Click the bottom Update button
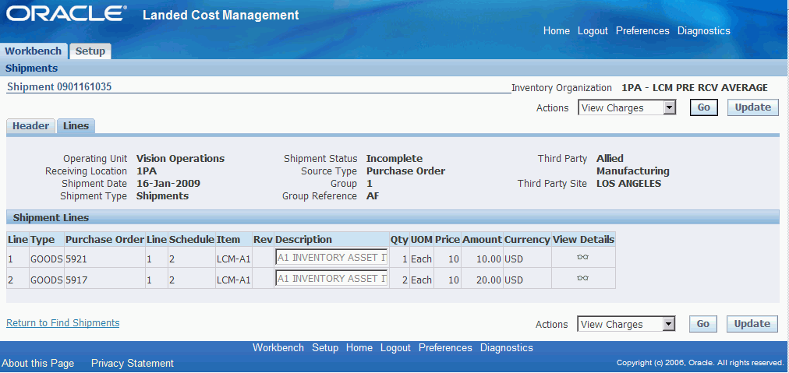 tap(752, 324)
